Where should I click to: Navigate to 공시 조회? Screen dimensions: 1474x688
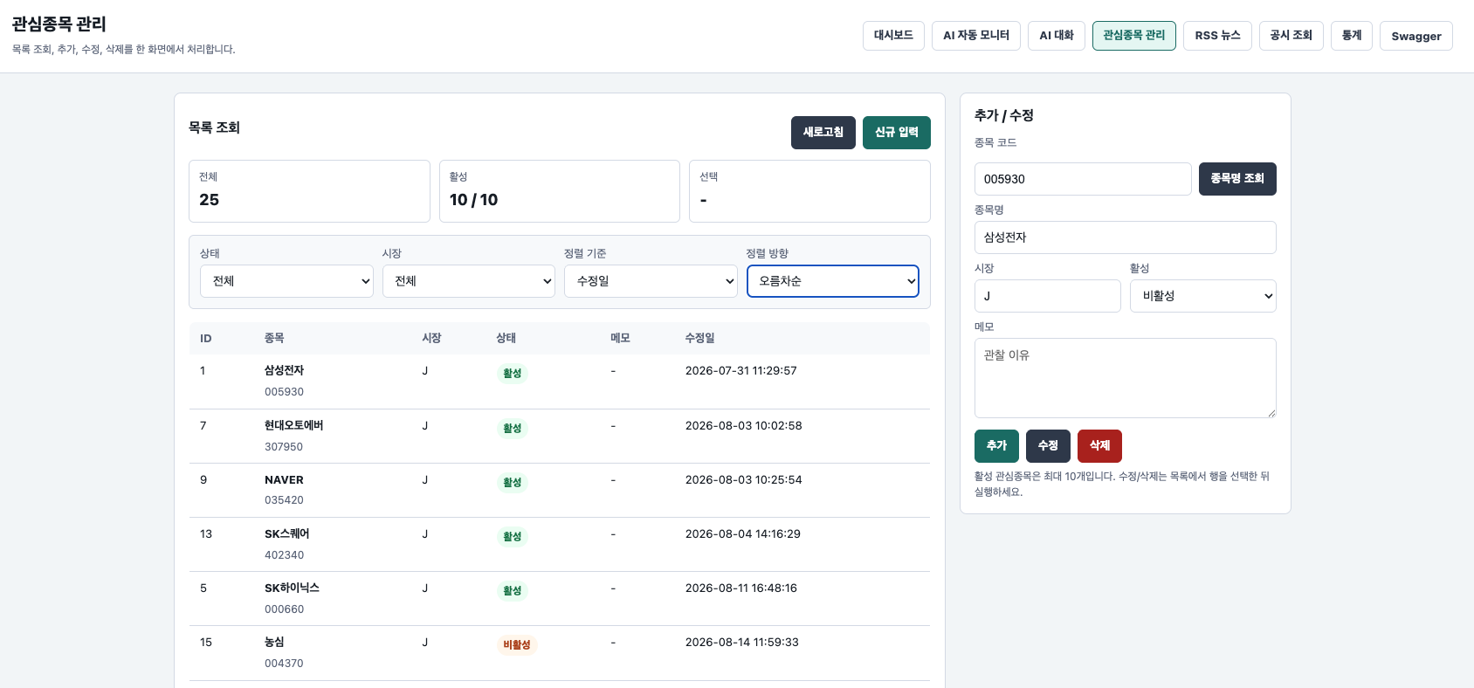1291,36
